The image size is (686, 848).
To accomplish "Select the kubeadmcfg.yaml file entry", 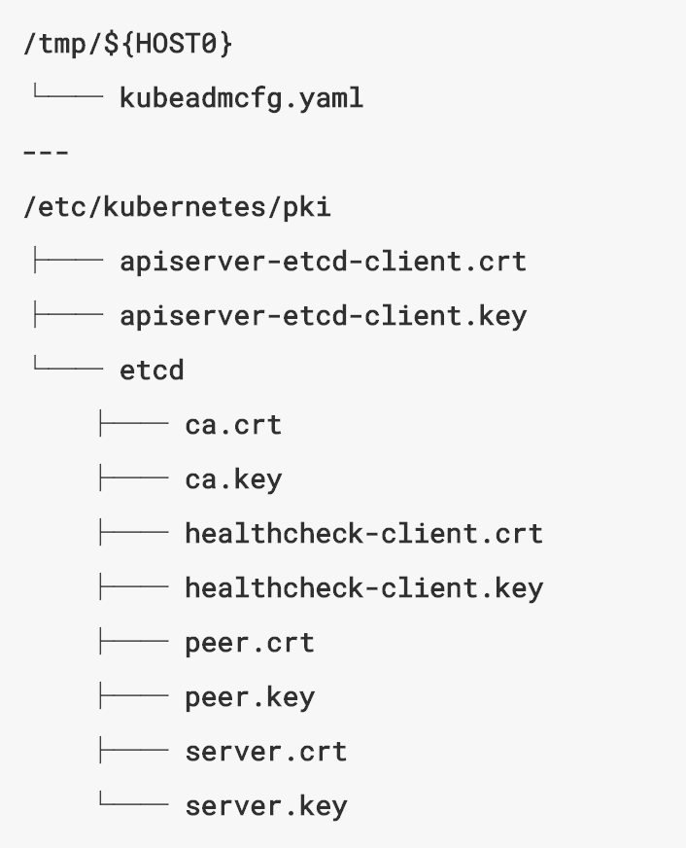I will point(241,97).
